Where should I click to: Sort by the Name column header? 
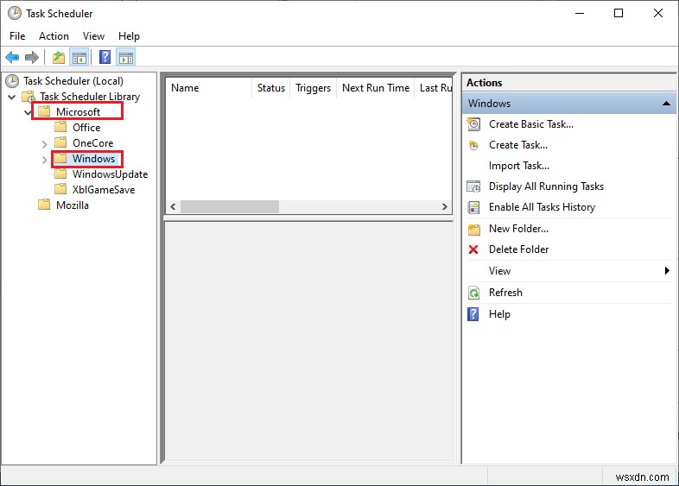(208, 88)
